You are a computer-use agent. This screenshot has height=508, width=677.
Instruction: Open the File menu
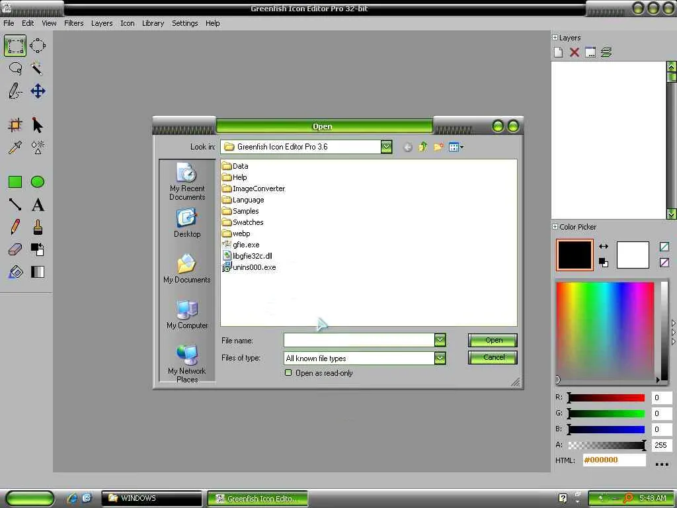tap(9, 23)
